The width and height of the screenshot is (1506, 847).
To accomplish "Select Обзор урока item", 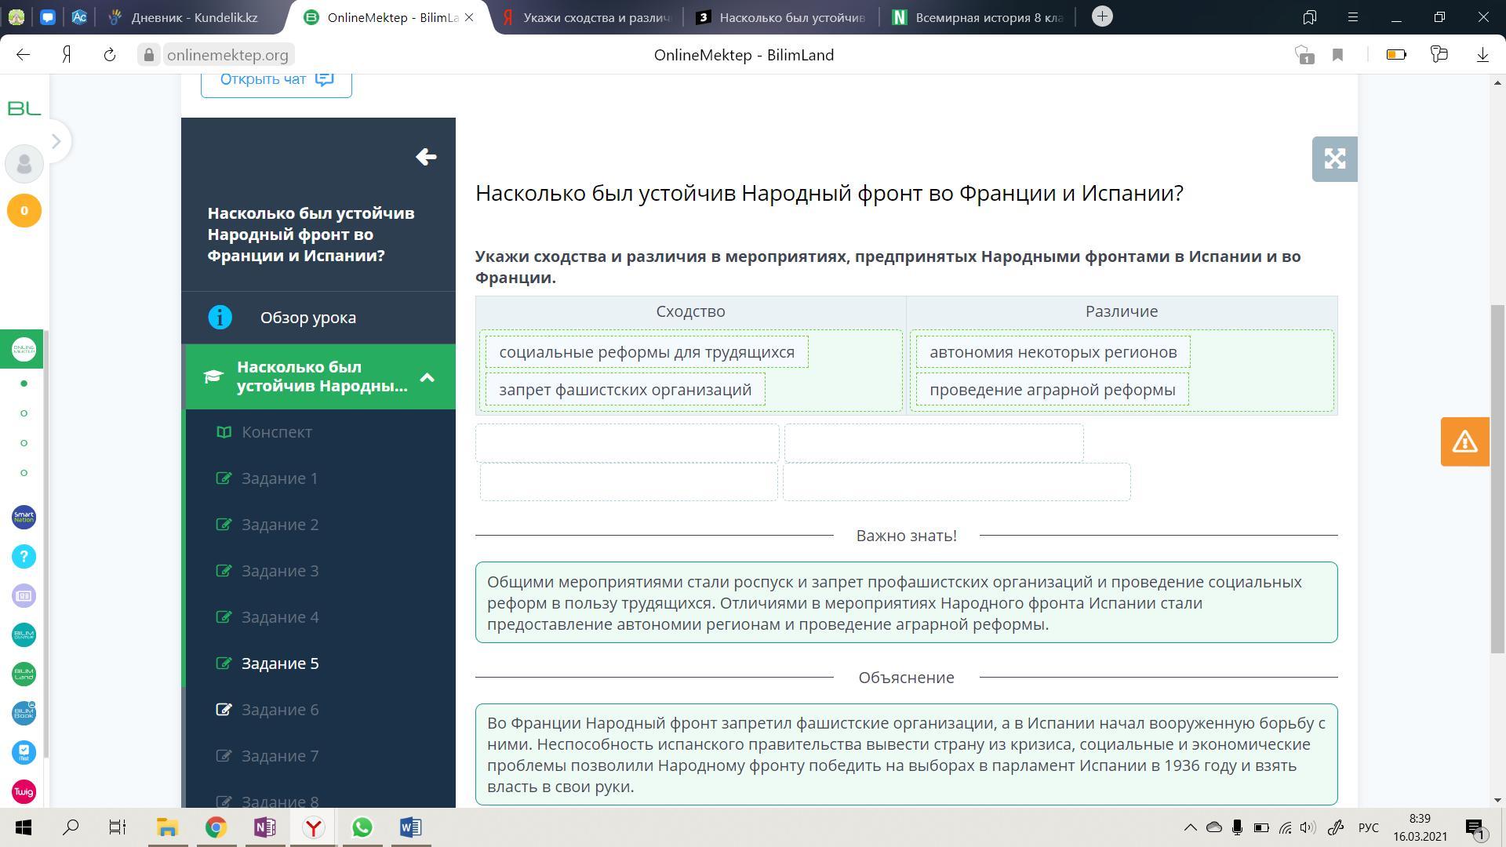I will (x=307, y=318).
